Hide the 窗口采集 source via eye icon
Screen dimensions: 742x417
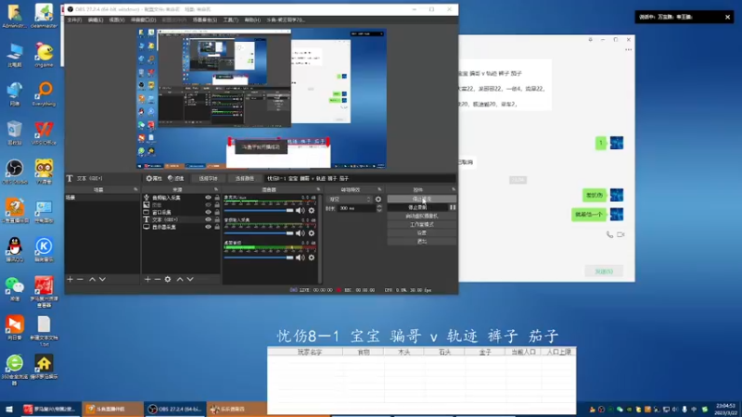tap(208, 212)
